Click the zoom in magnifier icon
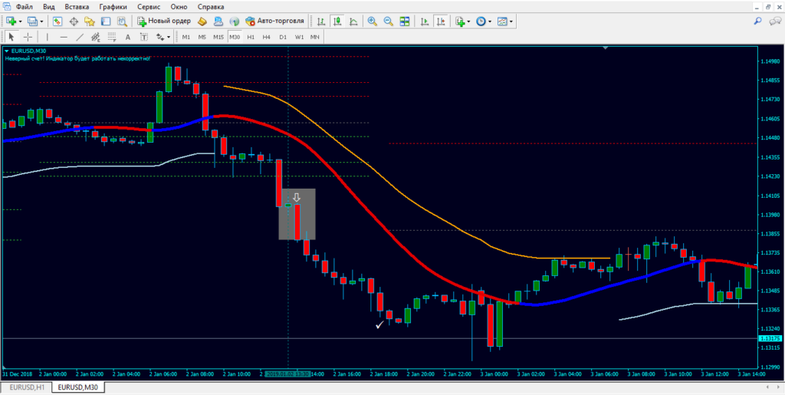The height and width of the screenshot is (395, 785). 372,21
